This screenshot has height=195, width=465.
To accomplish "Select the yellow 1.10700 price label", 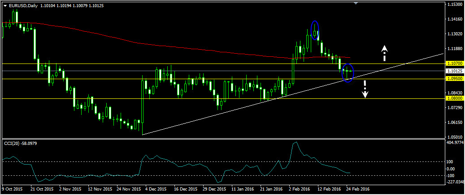I will [454, 64].
